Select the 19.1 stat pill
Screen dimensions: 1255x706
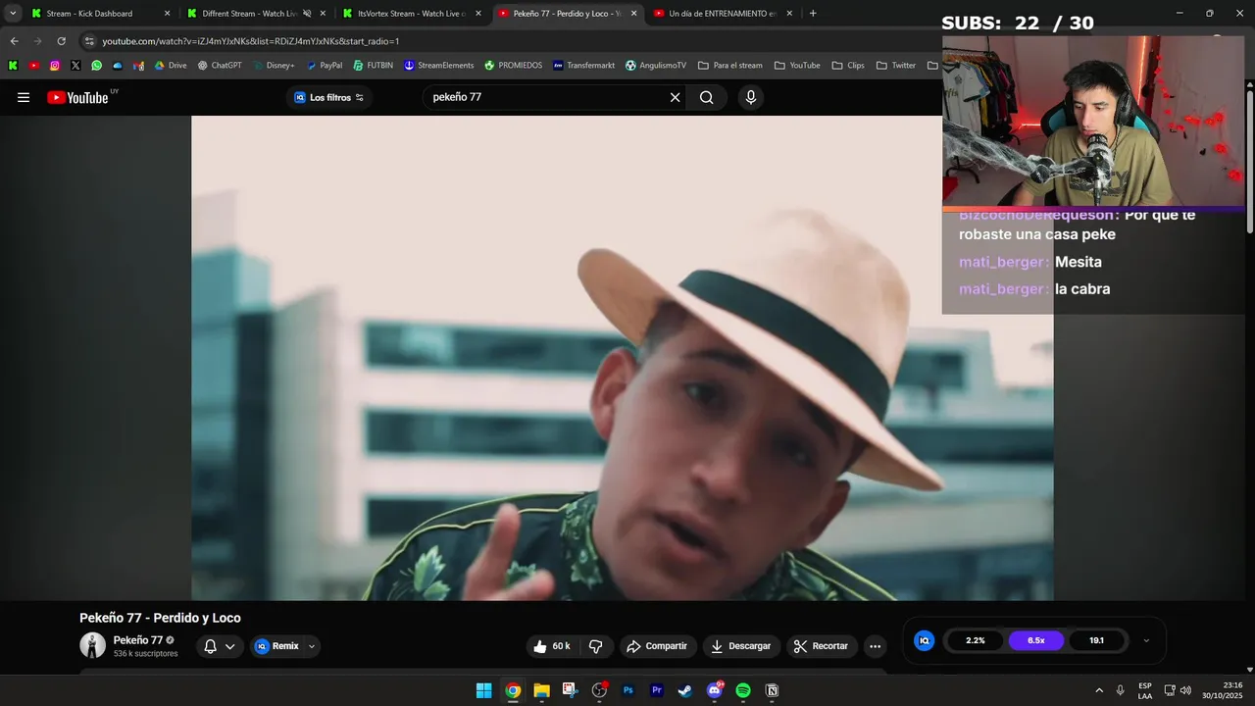pos(1096,640)
